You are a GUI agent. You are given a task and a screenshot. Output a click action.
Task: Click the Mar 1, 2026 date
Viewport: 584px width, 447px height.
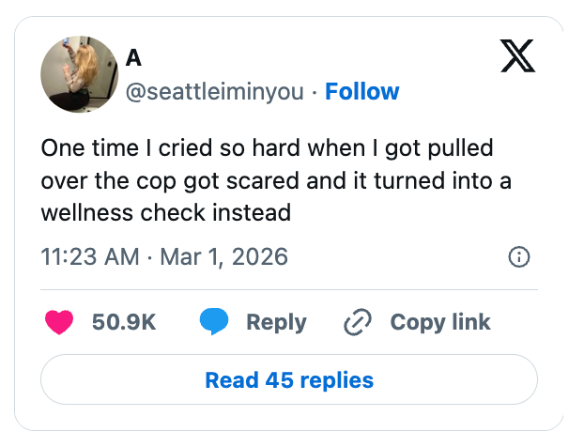click(x=223, y=256)
